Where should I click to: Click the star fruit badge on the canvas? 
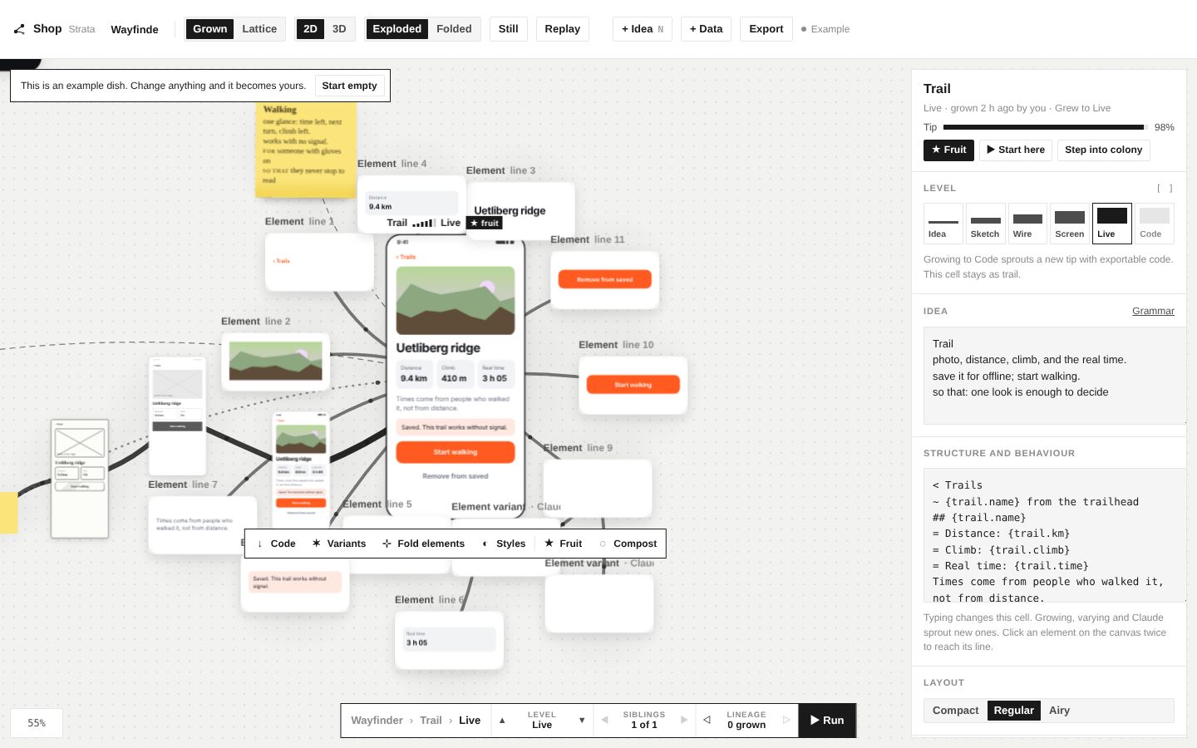point(485,223)
